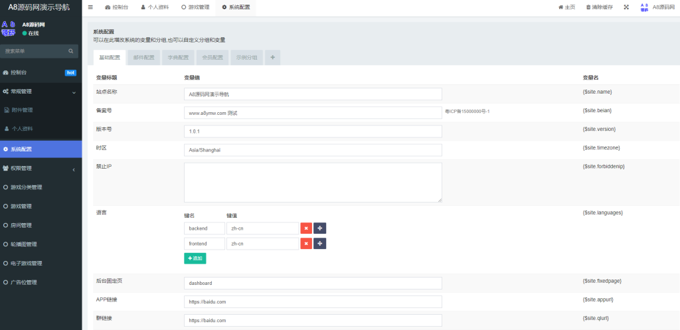Click the 禁止IP text area
The width and height of the screenshot is (680, 330).
(x=313, y=183)
